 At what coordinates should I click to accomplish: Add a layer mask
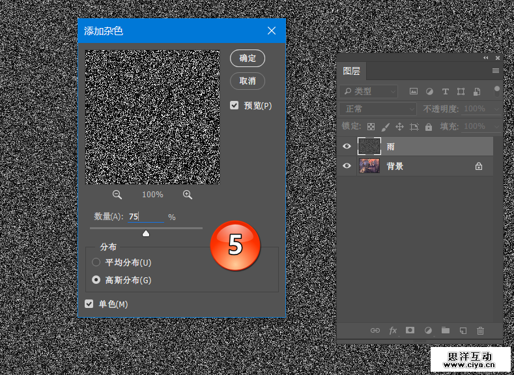pos(410,331)
